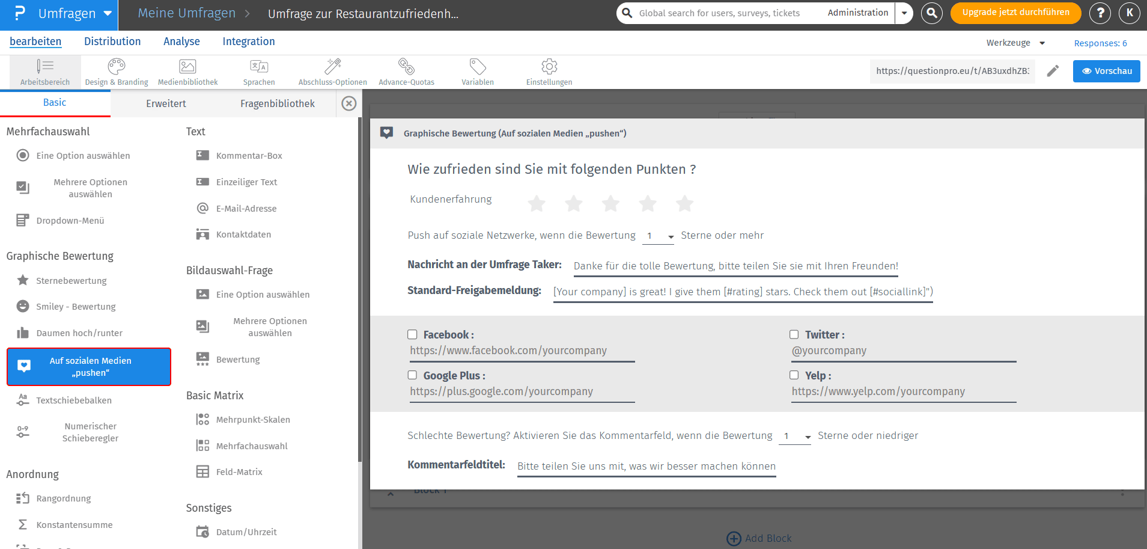This screenshot has width=1147, height=549.
Task: Add a Mehrpunkt-Skalen matrix question
Action: 243,420
